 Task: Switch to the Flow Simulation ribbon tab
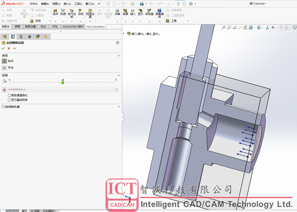click(x=96, y=27)
